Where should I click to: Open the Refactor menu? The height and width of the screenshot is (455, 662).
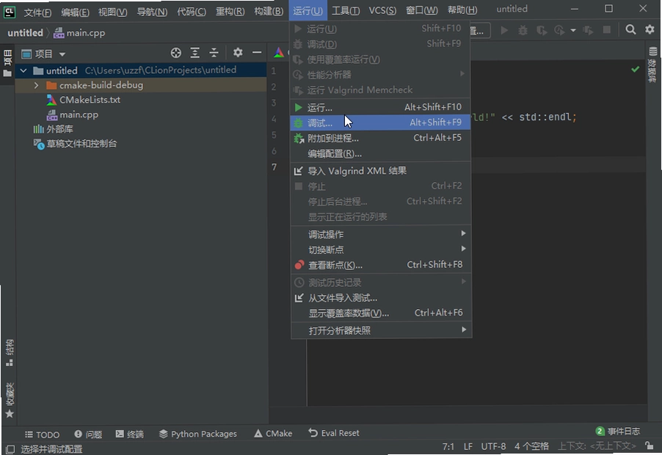(230, 12)
